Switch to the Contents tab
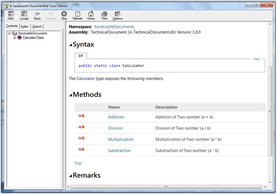 coord(12,26)
